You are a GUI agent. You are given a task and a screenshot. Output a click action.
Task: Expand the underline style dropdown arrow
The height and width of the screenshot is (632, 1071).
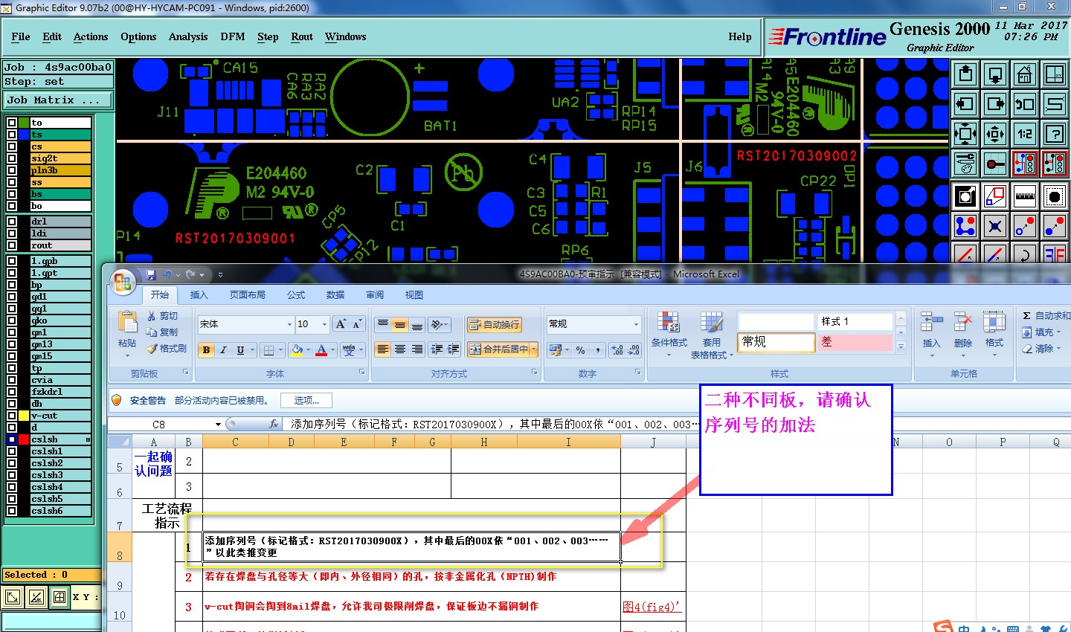(x=253, y=349)
